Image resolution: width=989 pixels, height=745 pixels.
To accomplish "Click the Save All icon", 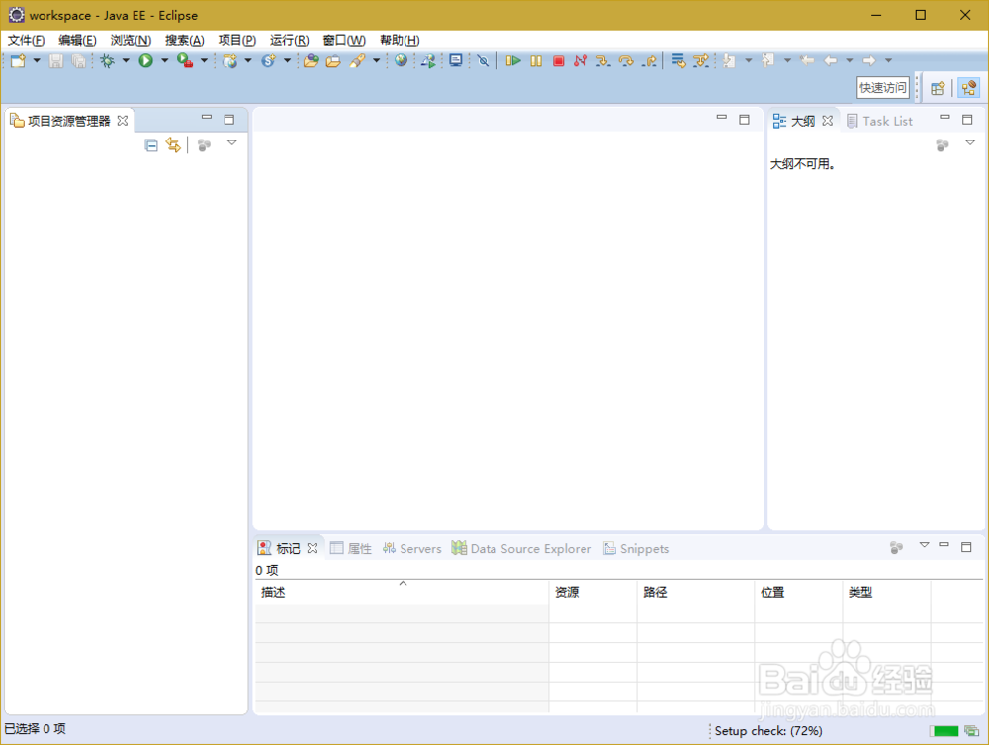I will (78, 61).
